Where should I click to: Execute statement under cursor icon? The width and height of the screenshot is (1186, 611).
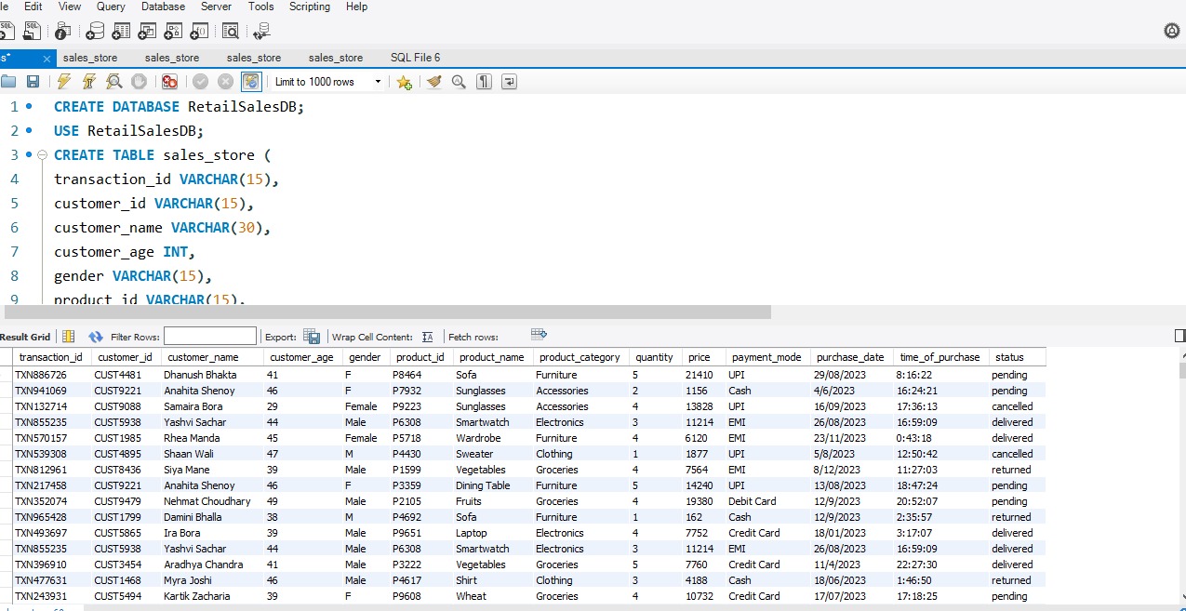pyautogui.click(x=89, y=82)
